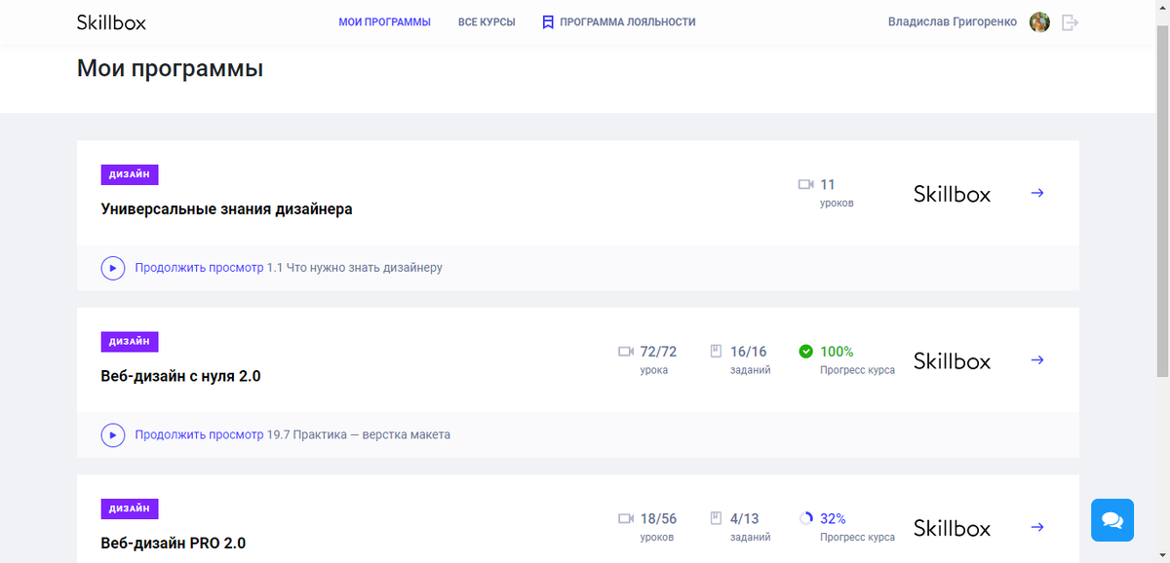Click video icon next to 11 уроков
The height and width of the screenshot is (563, 1170).
point(805,184)
